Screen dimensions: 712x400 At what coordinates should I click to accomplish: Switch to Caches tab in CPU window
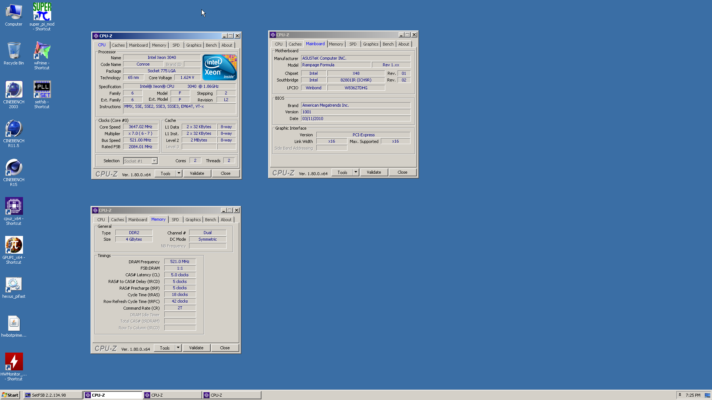pyautogui.click(x=118, y=45)
